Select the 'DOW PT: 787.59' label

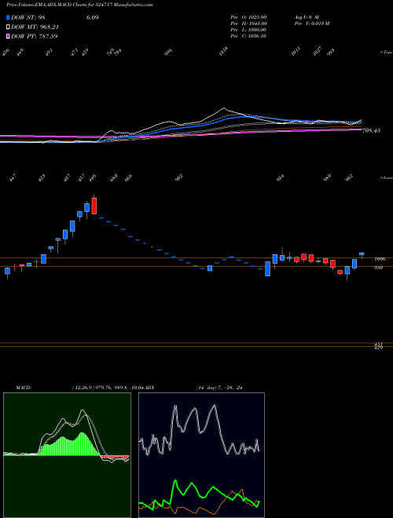coord(35,36)
